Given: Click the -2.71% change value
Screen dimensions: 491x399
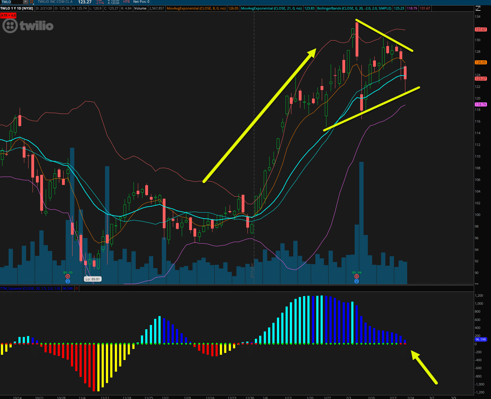Looking at the screenshot, I should point(99,3).
